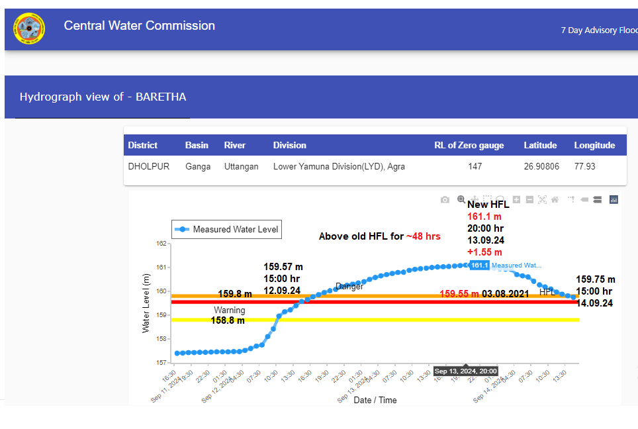Reset axes using the home icon
Viewport: 638px width, 429px height.
pos(555,200)
